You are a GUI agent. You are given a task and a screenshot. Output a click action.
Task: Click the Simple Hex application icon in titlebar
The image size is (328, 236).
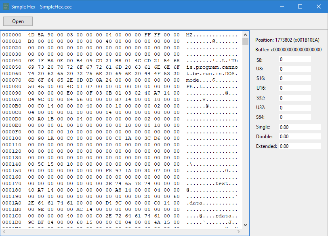coord(6,6)
